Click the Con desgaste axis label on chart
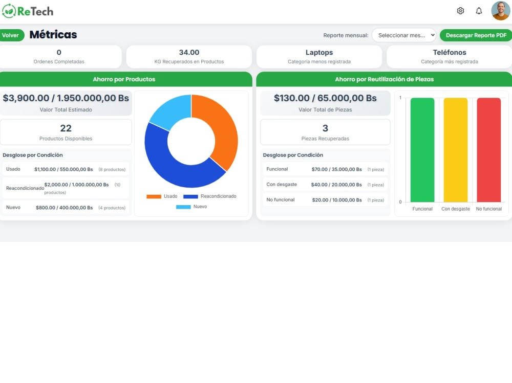 click(456, 209)
